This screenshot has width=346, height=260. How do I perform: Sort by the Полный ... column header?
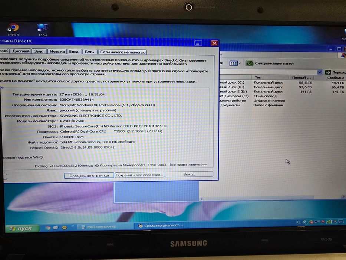(301, 78)
